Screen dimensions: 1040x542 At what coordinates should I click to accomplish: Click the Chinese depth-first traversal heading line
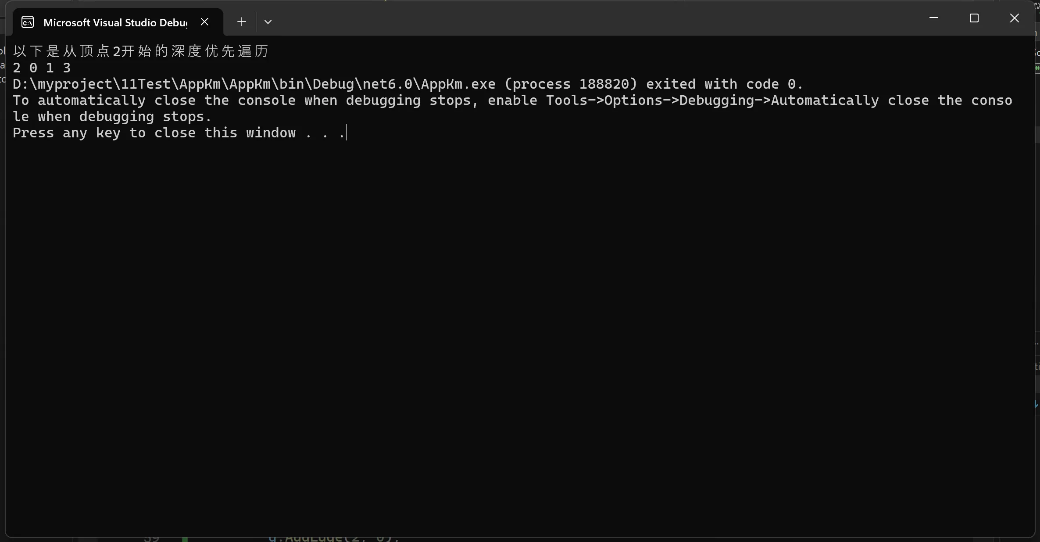[140, 51]
